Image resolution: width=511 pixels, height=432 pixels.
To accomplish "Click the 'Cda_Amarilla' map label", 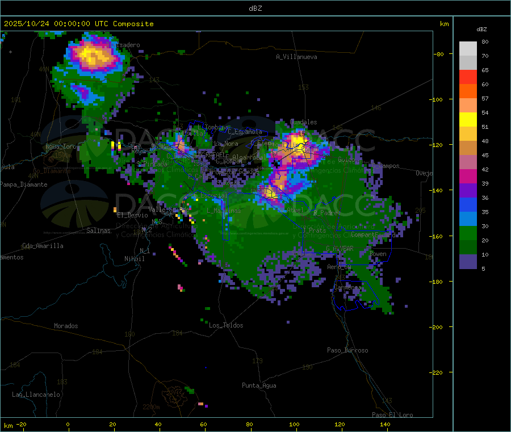I will [43, 246].
